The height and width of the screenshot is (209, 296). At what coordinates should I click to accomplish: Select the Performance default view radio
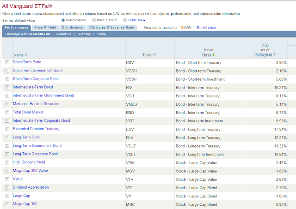tap(63, 20)
